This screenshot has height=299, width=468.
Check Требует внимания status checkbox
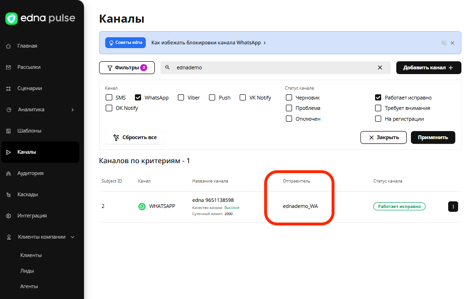tap(378, 108)
